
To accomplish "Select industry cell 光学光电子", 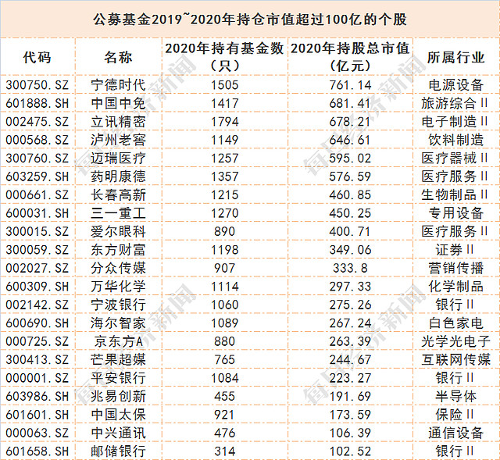I will pos(456,341).
